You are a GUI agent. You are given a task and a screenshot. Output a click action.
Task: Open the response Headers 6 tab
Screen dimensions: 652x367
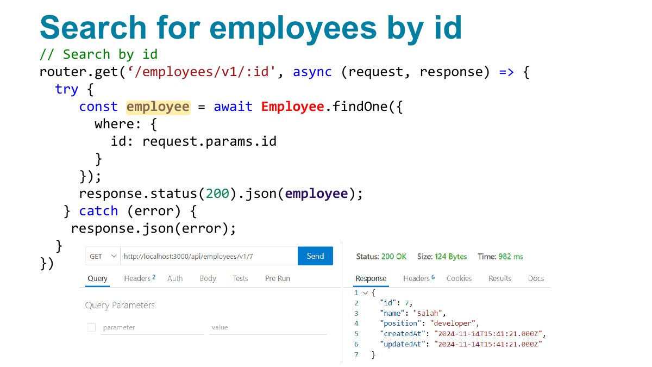[419, 278]
